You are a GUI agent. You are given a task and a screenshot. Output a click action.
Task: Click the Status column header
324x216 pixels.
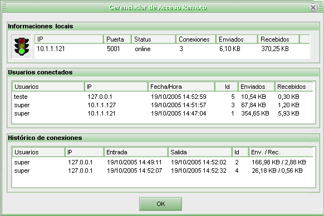pos(154,39)
